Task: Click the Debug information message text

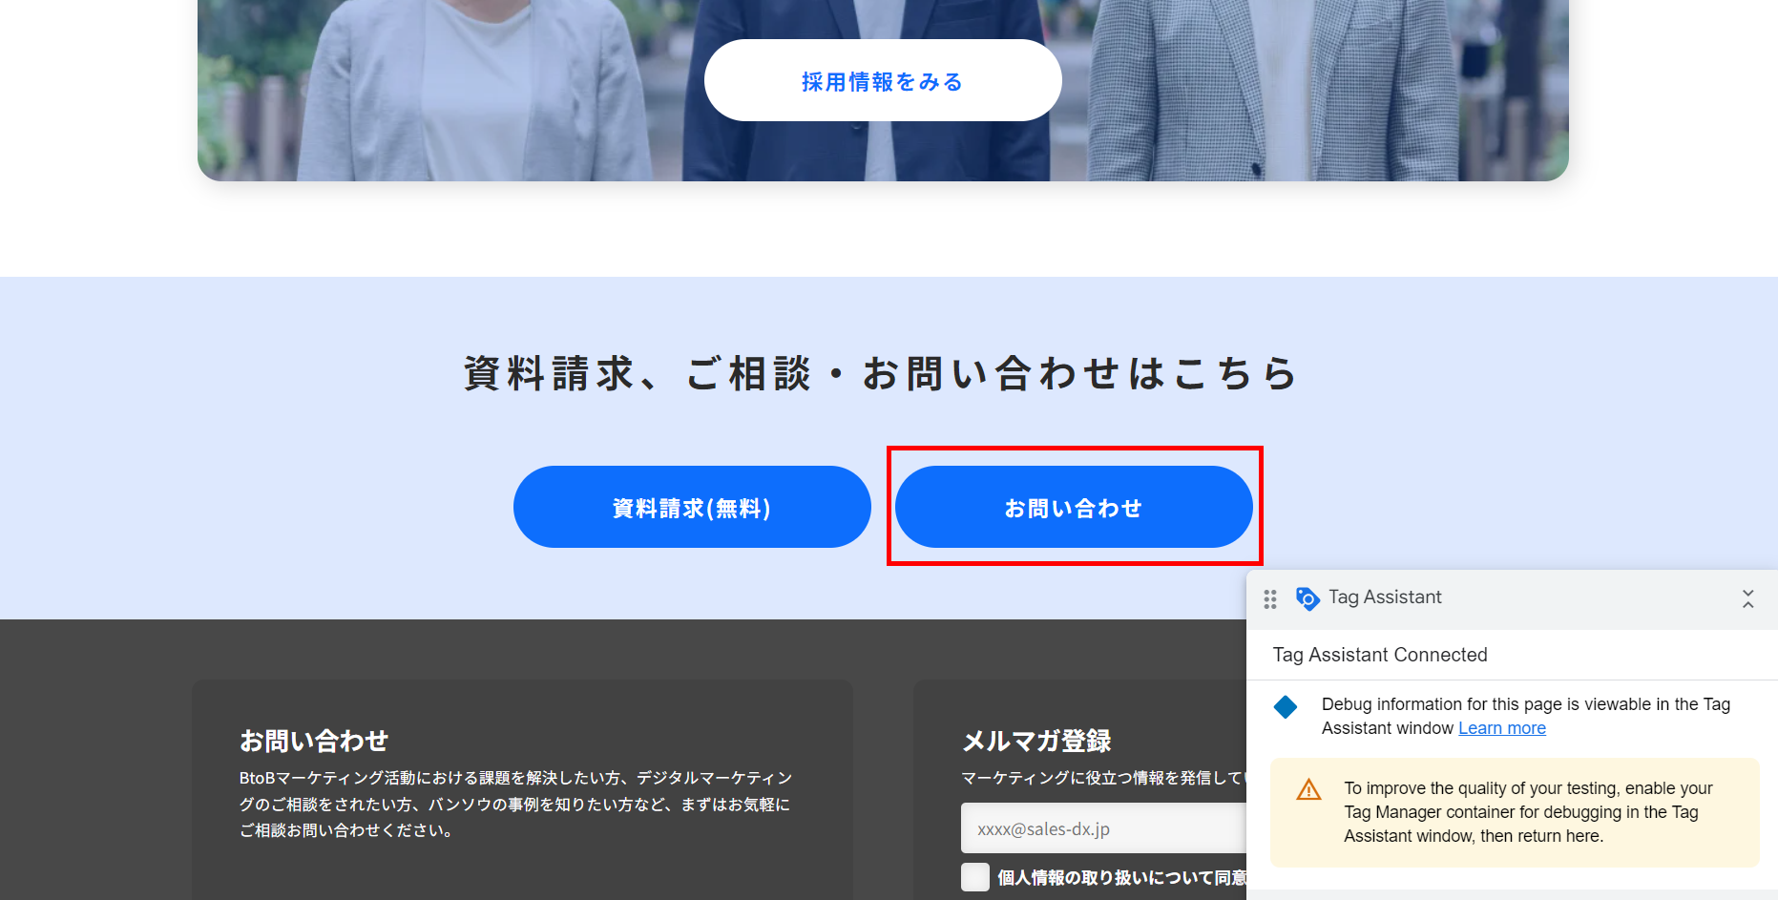Action: click(1525, 716)
